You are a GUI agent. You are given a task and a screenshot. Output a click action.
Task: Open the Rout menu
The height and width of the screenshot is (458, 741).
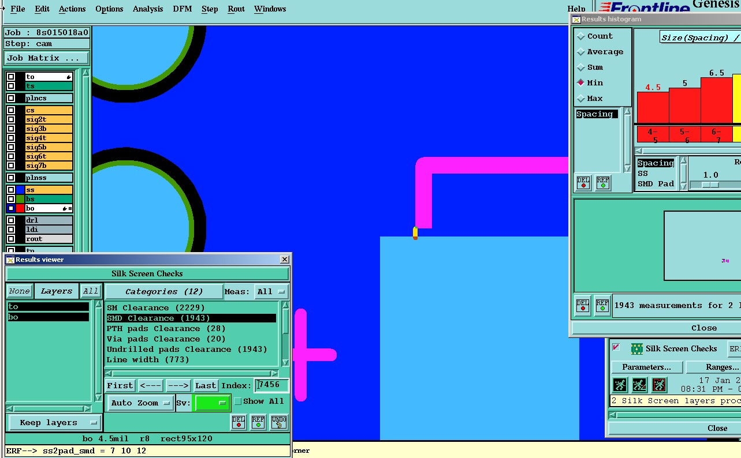pyautogui.click(x=236, y=9)
